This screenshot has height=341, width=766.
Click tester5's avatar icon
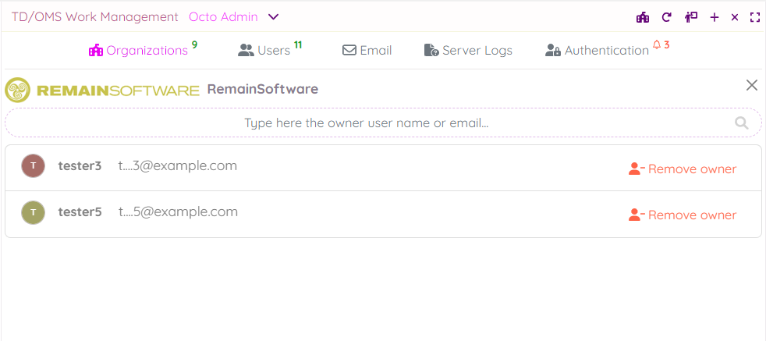coord(33,212)
